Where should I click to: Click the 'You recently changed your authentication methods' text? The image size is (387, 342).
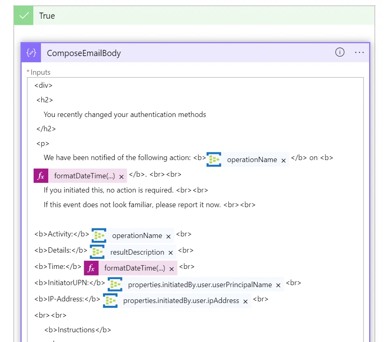(x=125, y=115)
